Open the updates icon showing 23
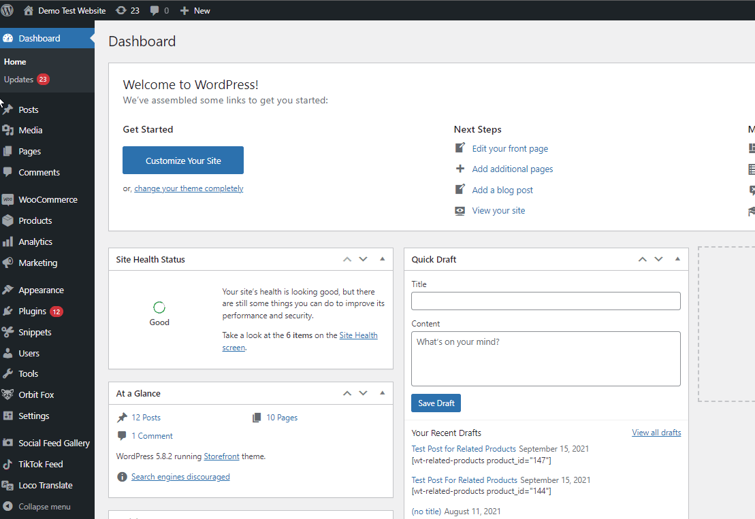Screen dimensions: 755x519 121,10
